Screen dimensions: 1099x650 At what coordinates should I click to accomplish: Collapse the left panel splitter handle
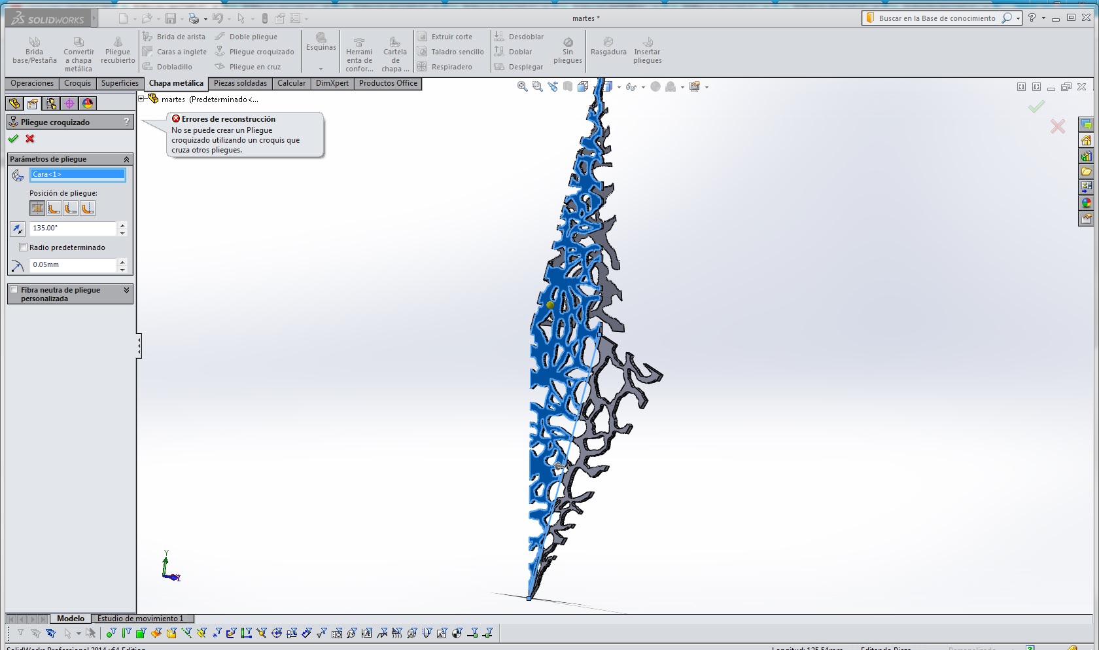point(139,346)
